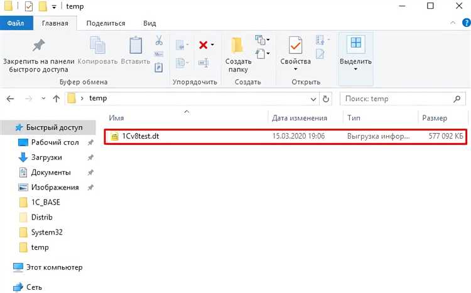This screenshot has width=471, height=293.
Task: Create a new folder via ribbon icon
Action: (238, 46)
